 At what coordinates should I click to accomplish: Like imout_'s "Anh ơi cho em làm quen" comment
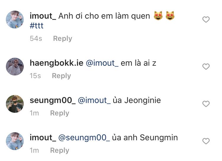(x=206, y=20)
